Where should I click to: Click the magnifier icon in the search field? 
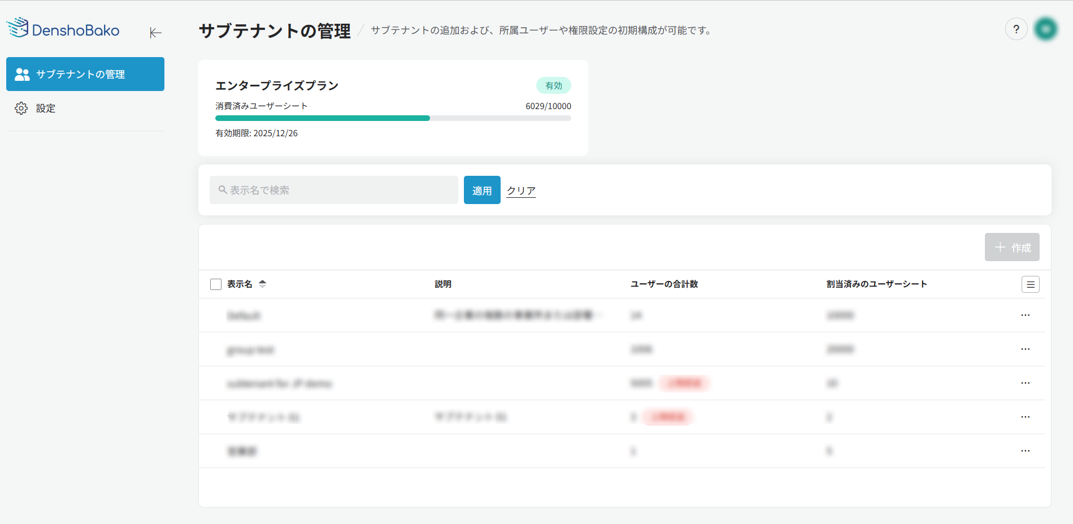tap(223, 190)
